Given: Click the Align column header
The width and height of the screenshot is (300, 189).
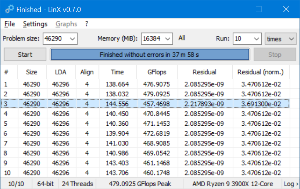Looking at the screenshot, I should [87, 72].
